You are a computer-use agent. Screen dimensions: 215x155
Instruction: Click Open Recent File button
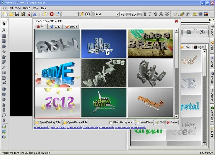click(76, 122)
